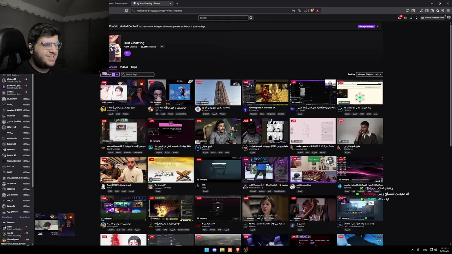
Task: Click the browser address bar URL
Action: point(160,11)
